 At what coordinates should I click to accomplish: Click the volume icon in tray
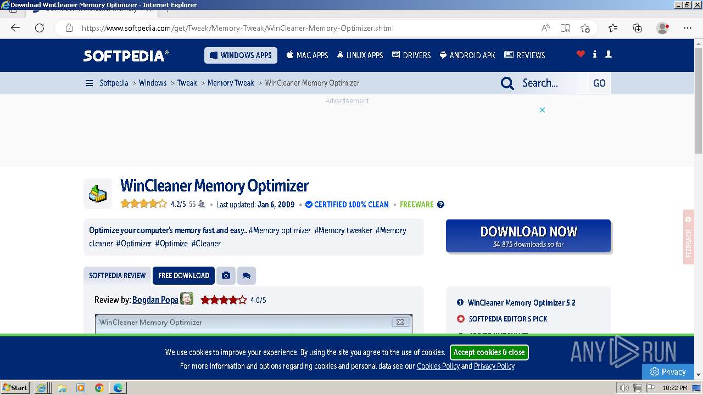[624, 388]
